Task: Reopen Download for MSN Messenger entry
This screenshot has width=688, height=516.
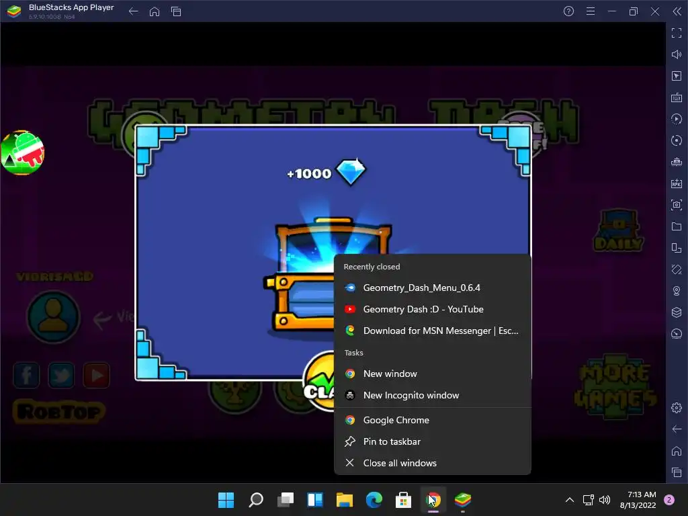Action: tap(433, 331)
